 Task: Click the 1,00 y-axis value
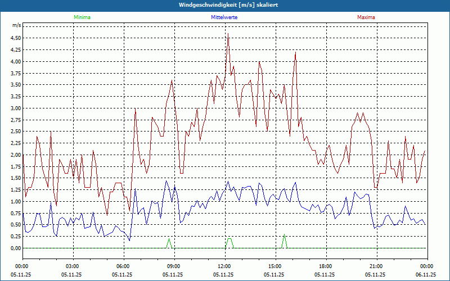[x=16, y=202]
